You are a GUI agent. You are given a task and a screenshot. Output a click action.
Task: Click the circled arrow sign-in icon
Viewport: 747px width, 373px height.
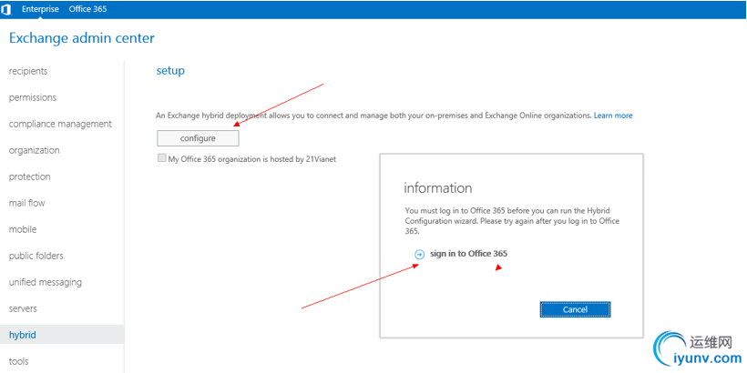point(419,255)
